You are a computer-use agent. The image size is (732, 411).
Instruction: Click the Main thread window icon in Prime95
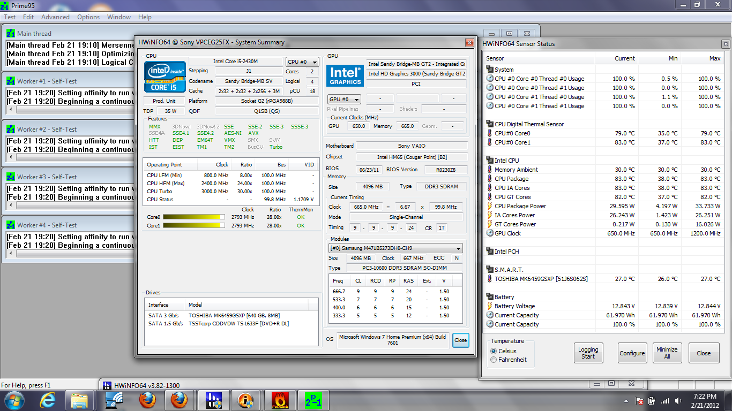(11, 33)
